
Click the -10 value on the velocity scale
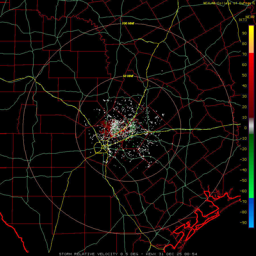click(x=243, y=139)
